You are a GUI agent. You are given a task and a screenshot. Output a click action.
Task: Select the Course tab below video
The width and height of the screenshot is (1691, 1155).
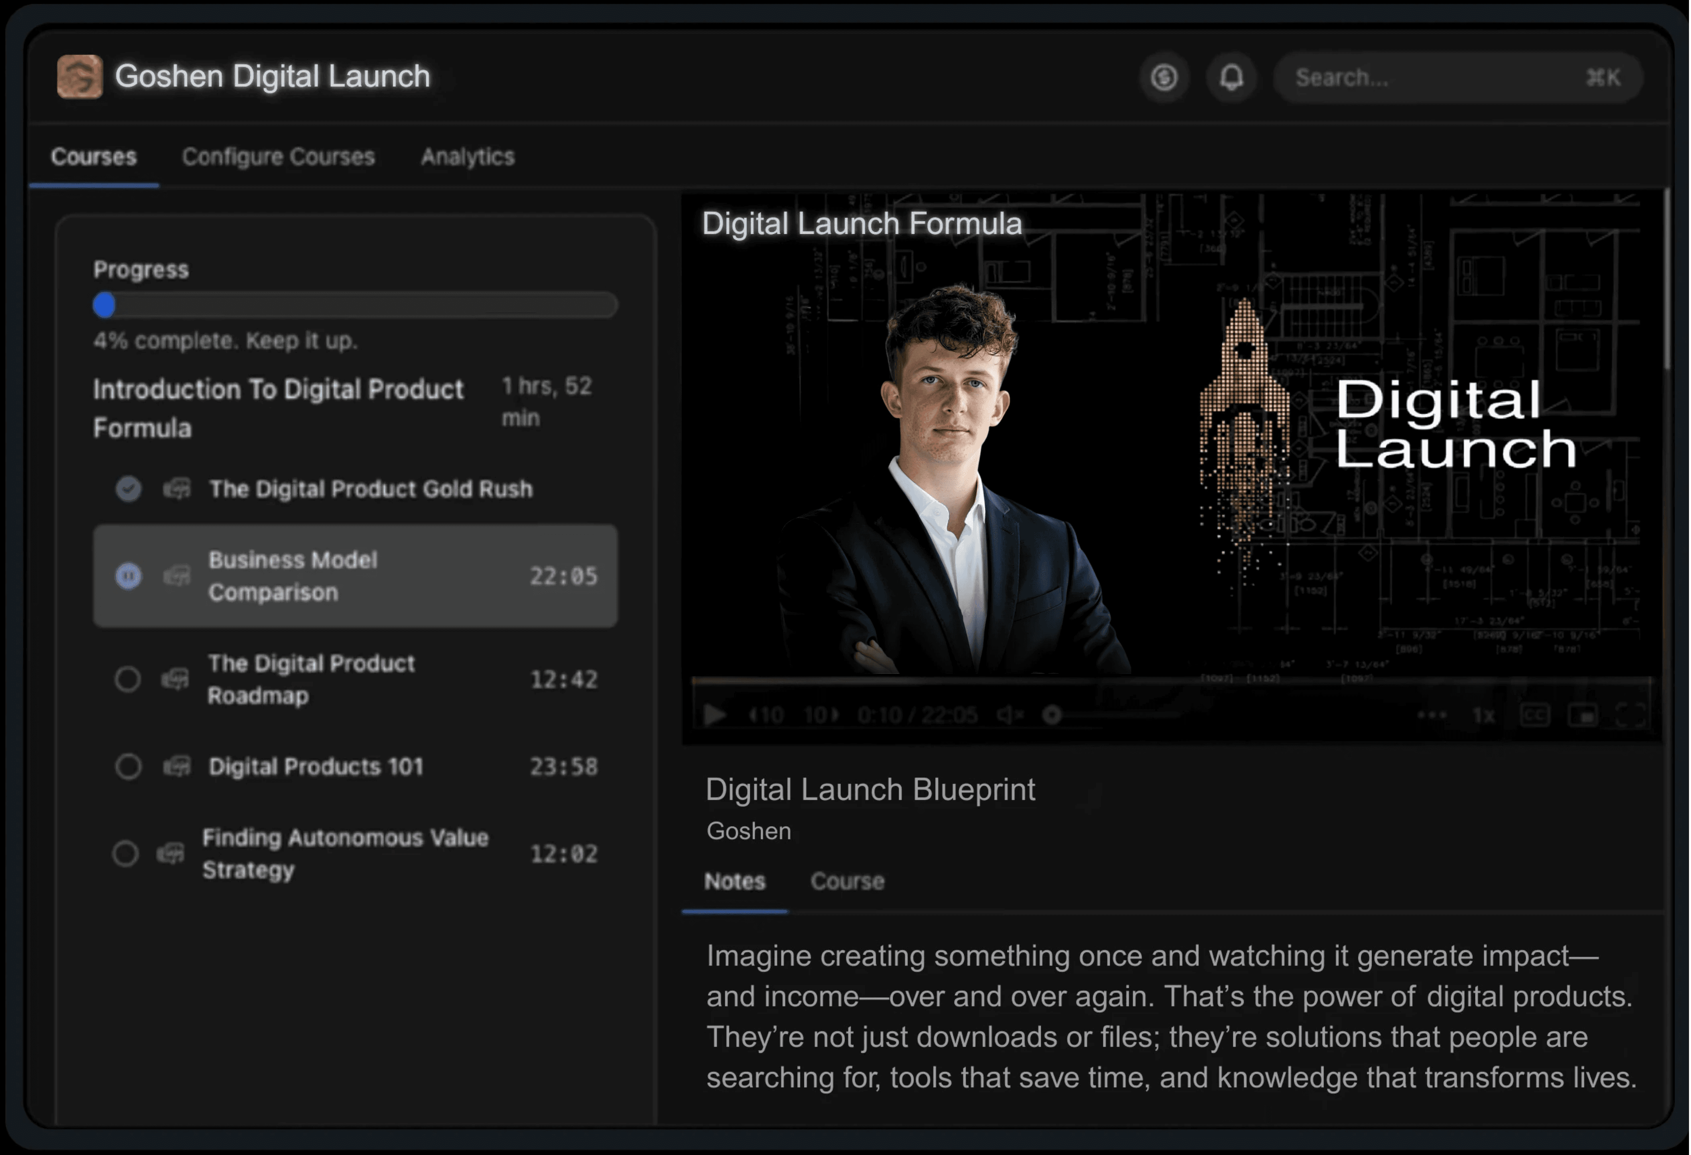(847, 881)
